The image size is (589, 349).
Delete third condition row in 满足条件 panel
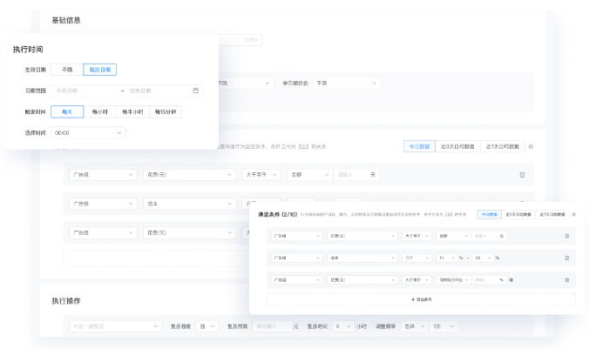566,279
